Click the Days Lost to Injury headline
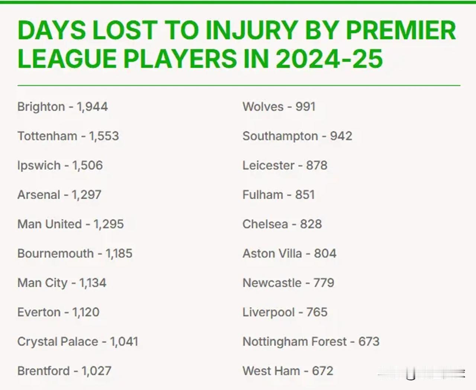This screenshot has width=476, height=390. click(x=237, y=45)
